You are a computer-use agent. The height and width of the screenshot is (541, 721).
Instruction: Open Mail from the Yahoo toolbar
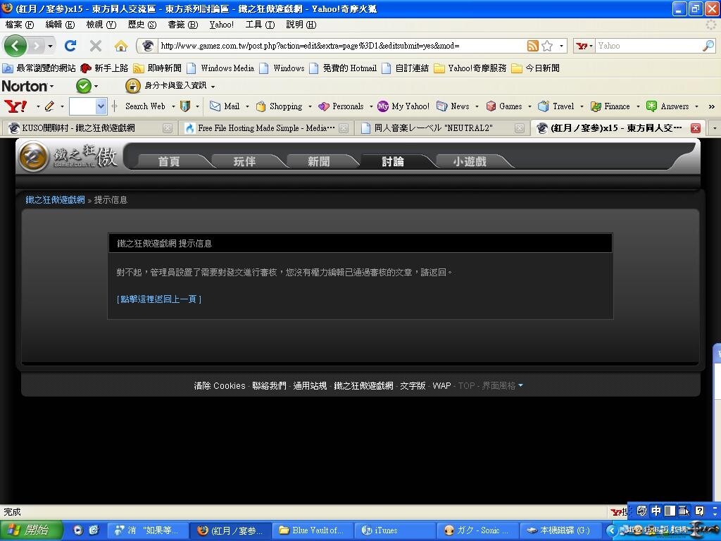click(225, 106)
